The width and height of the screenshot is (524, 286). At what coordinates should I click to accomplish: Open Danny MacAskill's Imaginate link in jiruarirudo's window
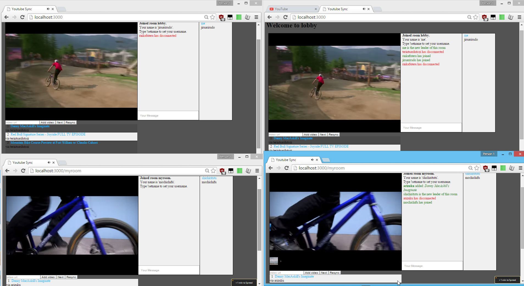point(30,126)
